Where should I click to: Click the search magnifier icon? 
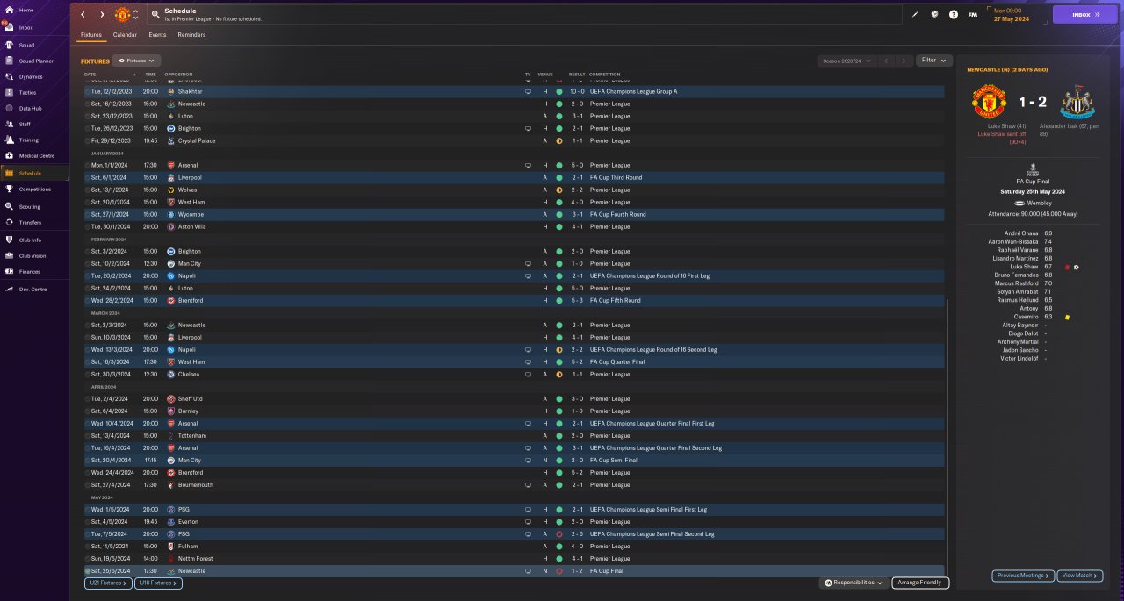[x=155, y=15]
